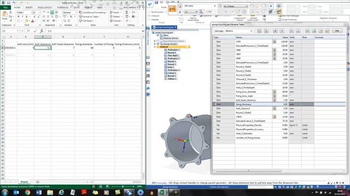This screenshot has width=350, height=196.
Task: Cancel formula bar entry with X icon
Action: [28, 31]
